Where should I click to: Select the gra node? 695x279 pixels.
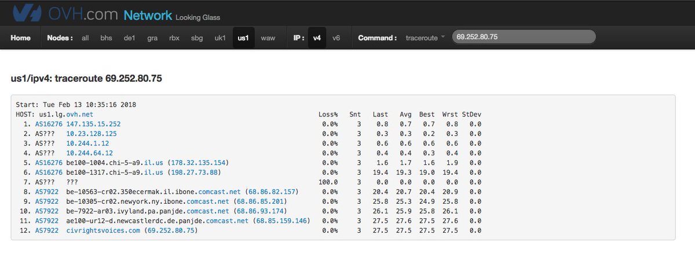152,38
